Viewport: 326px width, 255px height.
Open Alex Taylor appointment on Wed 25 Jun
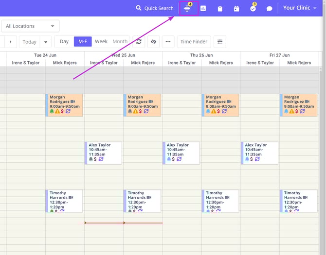coord(104,153)
